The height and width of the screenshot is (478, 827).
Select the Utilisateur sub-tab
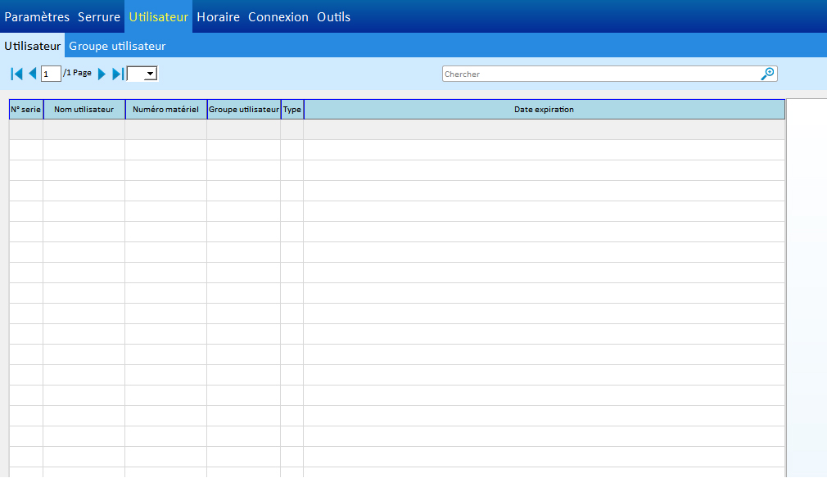(32, 46)
